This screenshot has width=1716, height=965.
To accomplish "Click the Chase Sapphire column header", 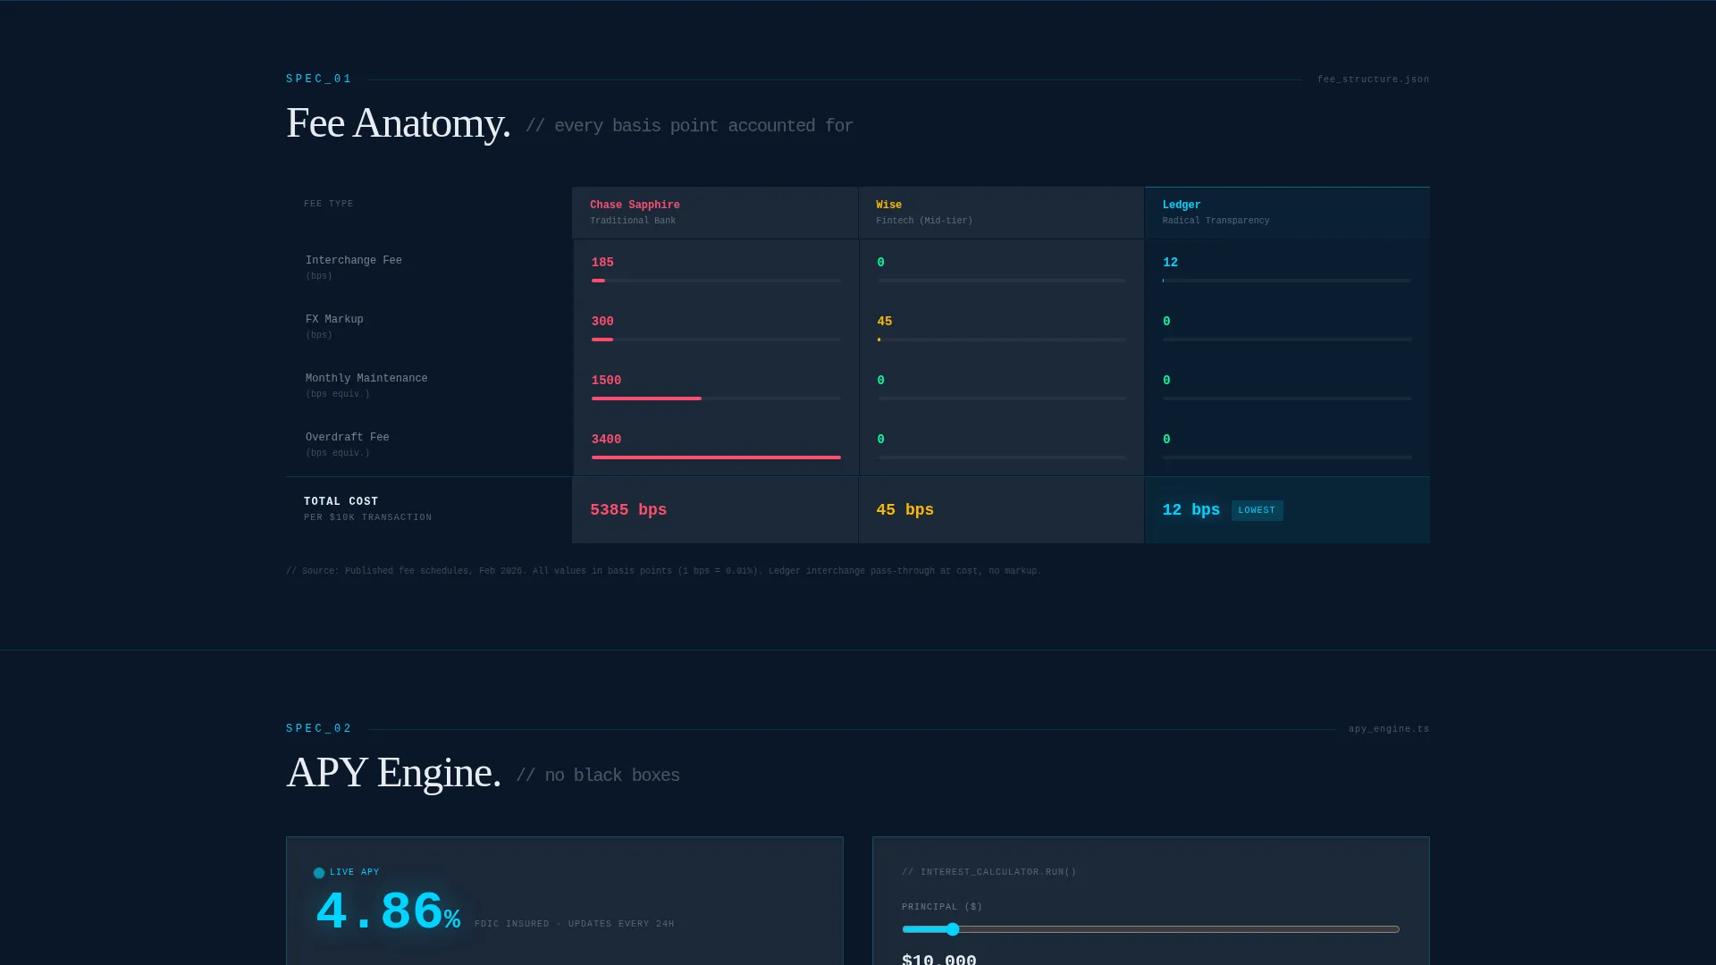I will click(x=715, y=213).
